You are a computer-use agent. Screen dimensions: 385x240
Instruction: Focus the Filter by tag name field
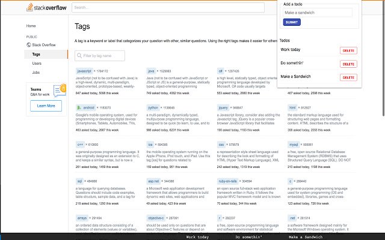pyautogui.click(x=100, y=56)
